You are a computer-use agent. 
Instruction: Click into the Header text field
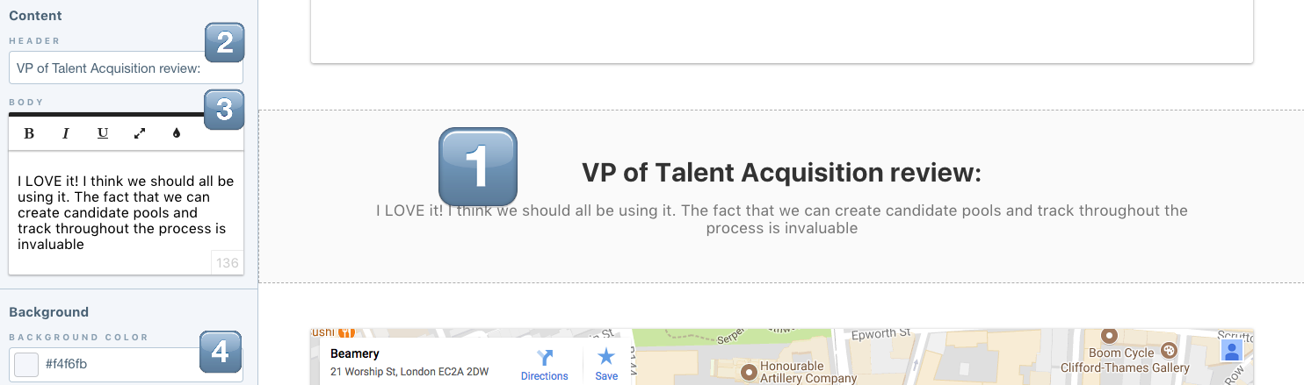coord(126,68)
